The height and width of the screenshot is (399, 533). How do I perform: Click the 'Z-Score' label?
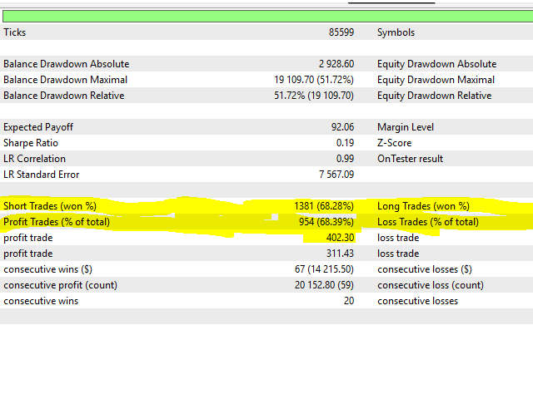394,143
